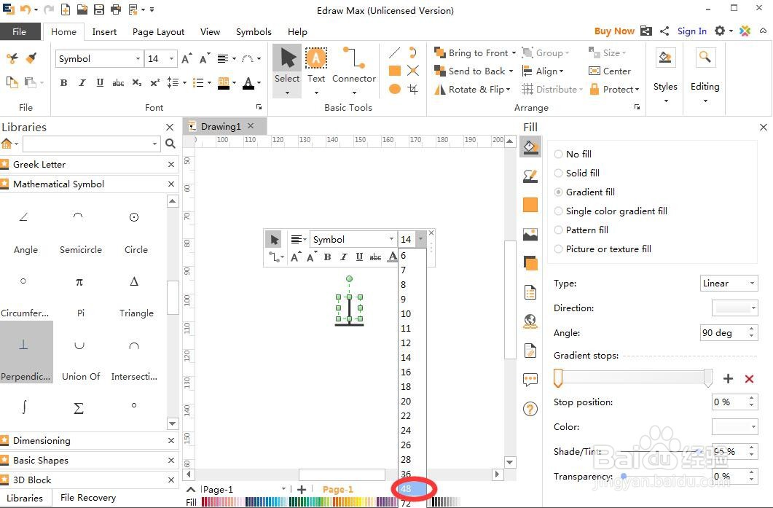The image size is (773, 508).
Task: Open the floating toolbar font name dropdown
Action: tap(391, 239)
